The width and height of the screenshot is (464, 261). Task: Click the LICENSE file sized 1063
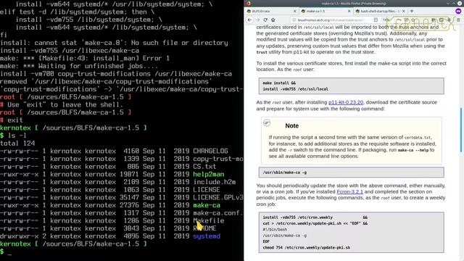[207, 190]
